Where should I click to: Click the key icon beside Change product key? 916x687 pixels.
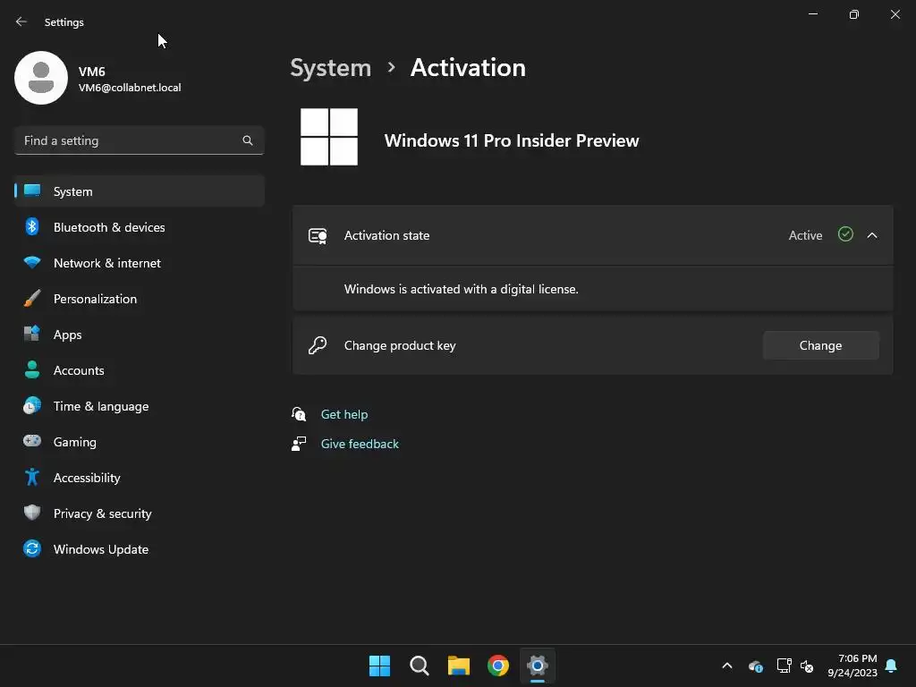coord(318,345)
